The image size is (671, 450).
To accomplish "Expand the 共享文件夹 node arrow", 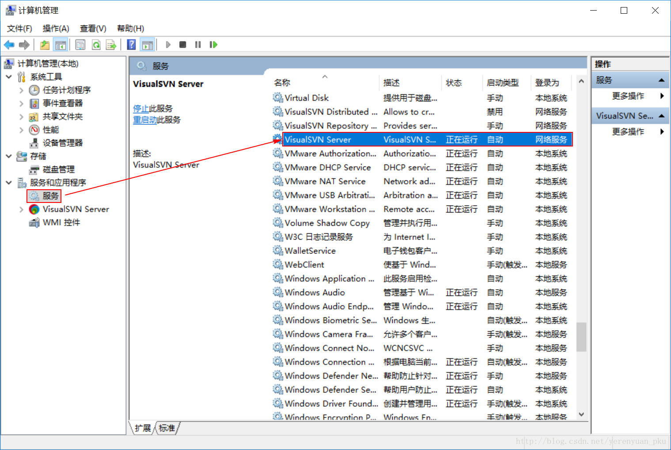I will point(21,116).
